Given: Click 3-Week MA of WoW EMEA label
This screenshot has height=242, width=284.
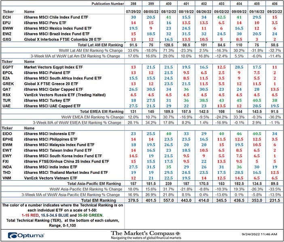Looking at the screenshot, I should point(77,123).
